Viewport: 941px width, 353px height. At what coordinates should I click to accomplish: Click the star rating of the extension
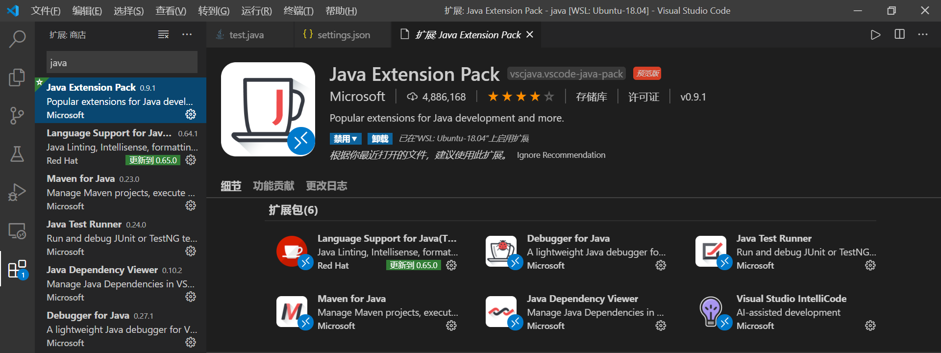520,97
